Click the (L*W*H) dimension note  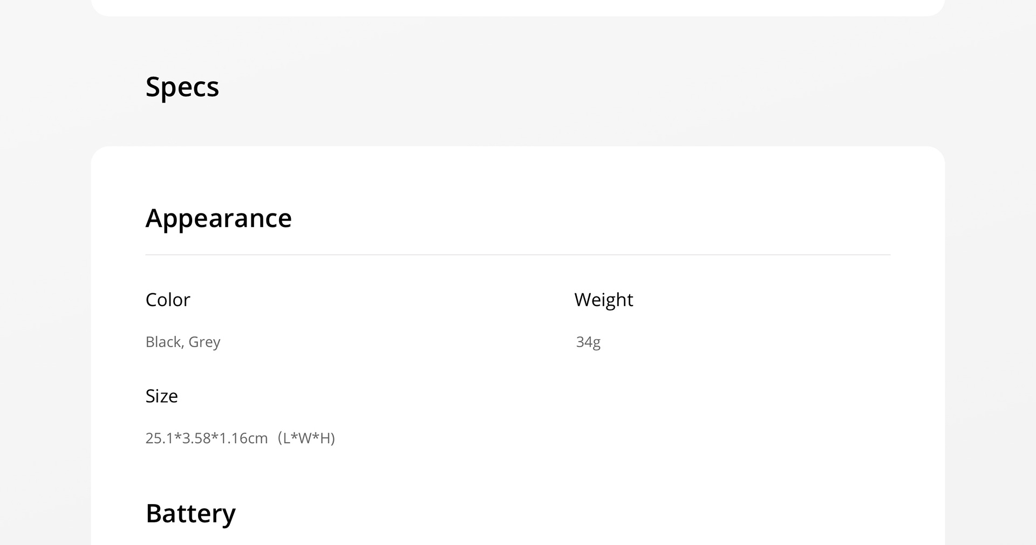tap(306, 438)
